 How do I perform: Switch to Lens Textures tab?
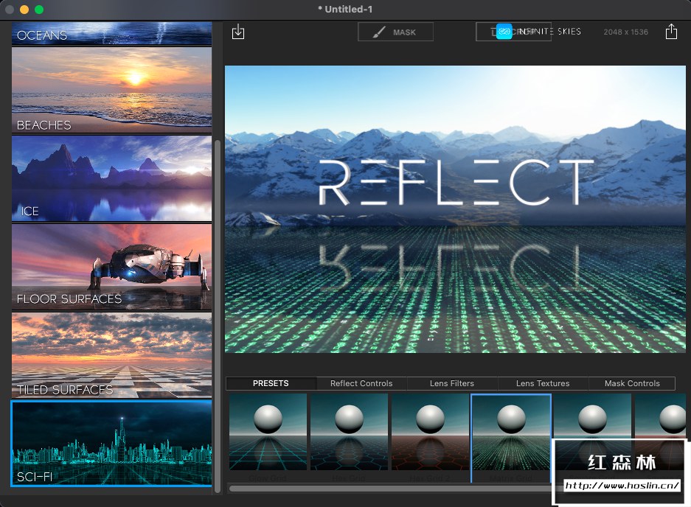click(x=543, y=383)
